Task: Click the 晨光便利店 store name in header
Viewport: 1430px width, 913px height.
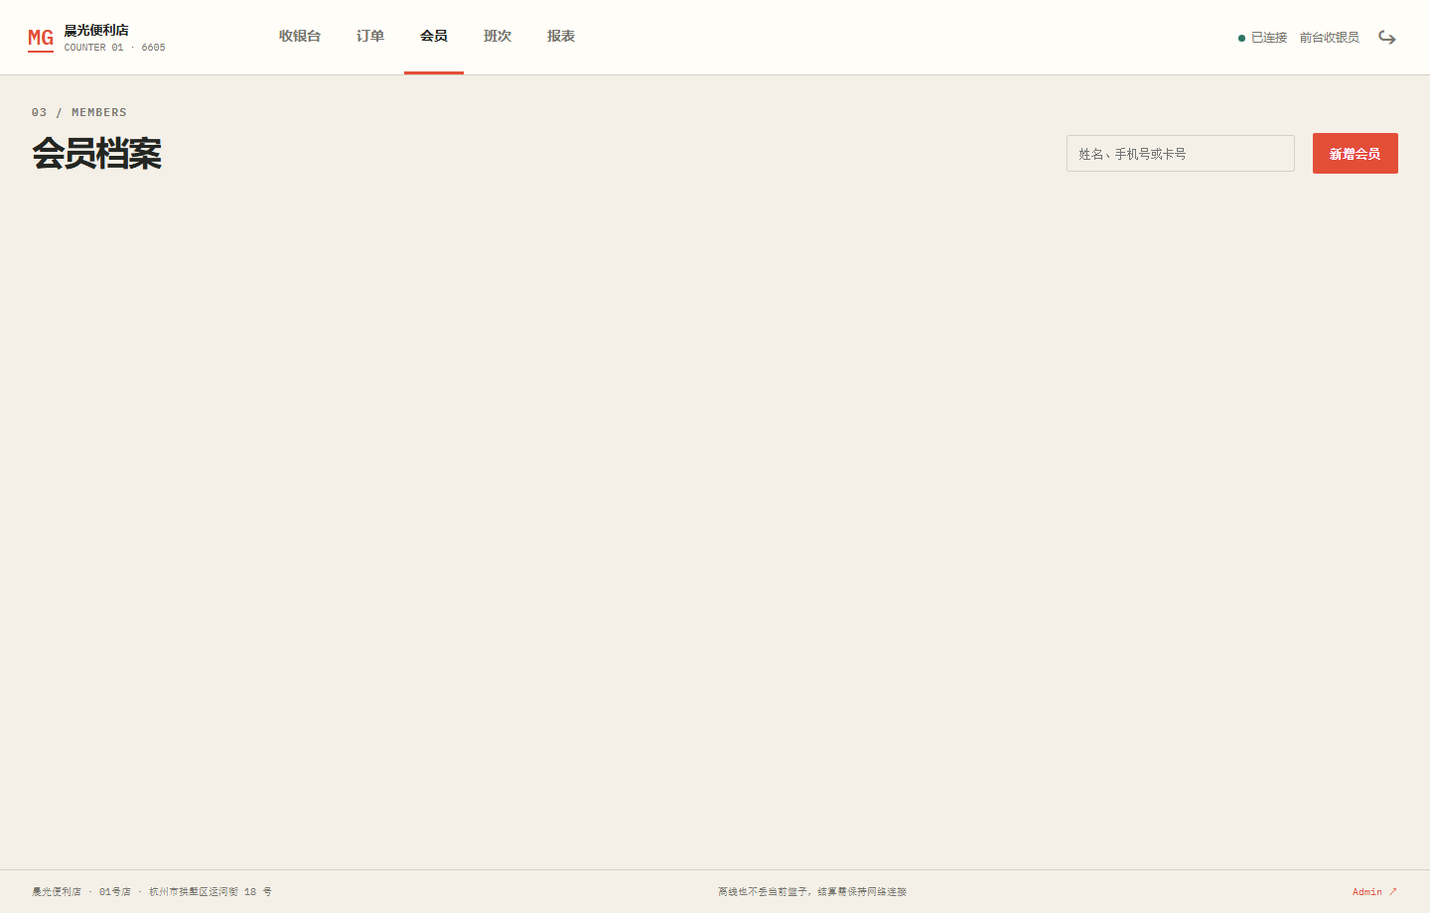Action: [x=96, y=30]
